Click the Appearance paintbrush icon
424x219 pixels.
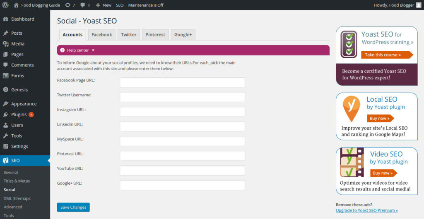[x=5, y=104]
